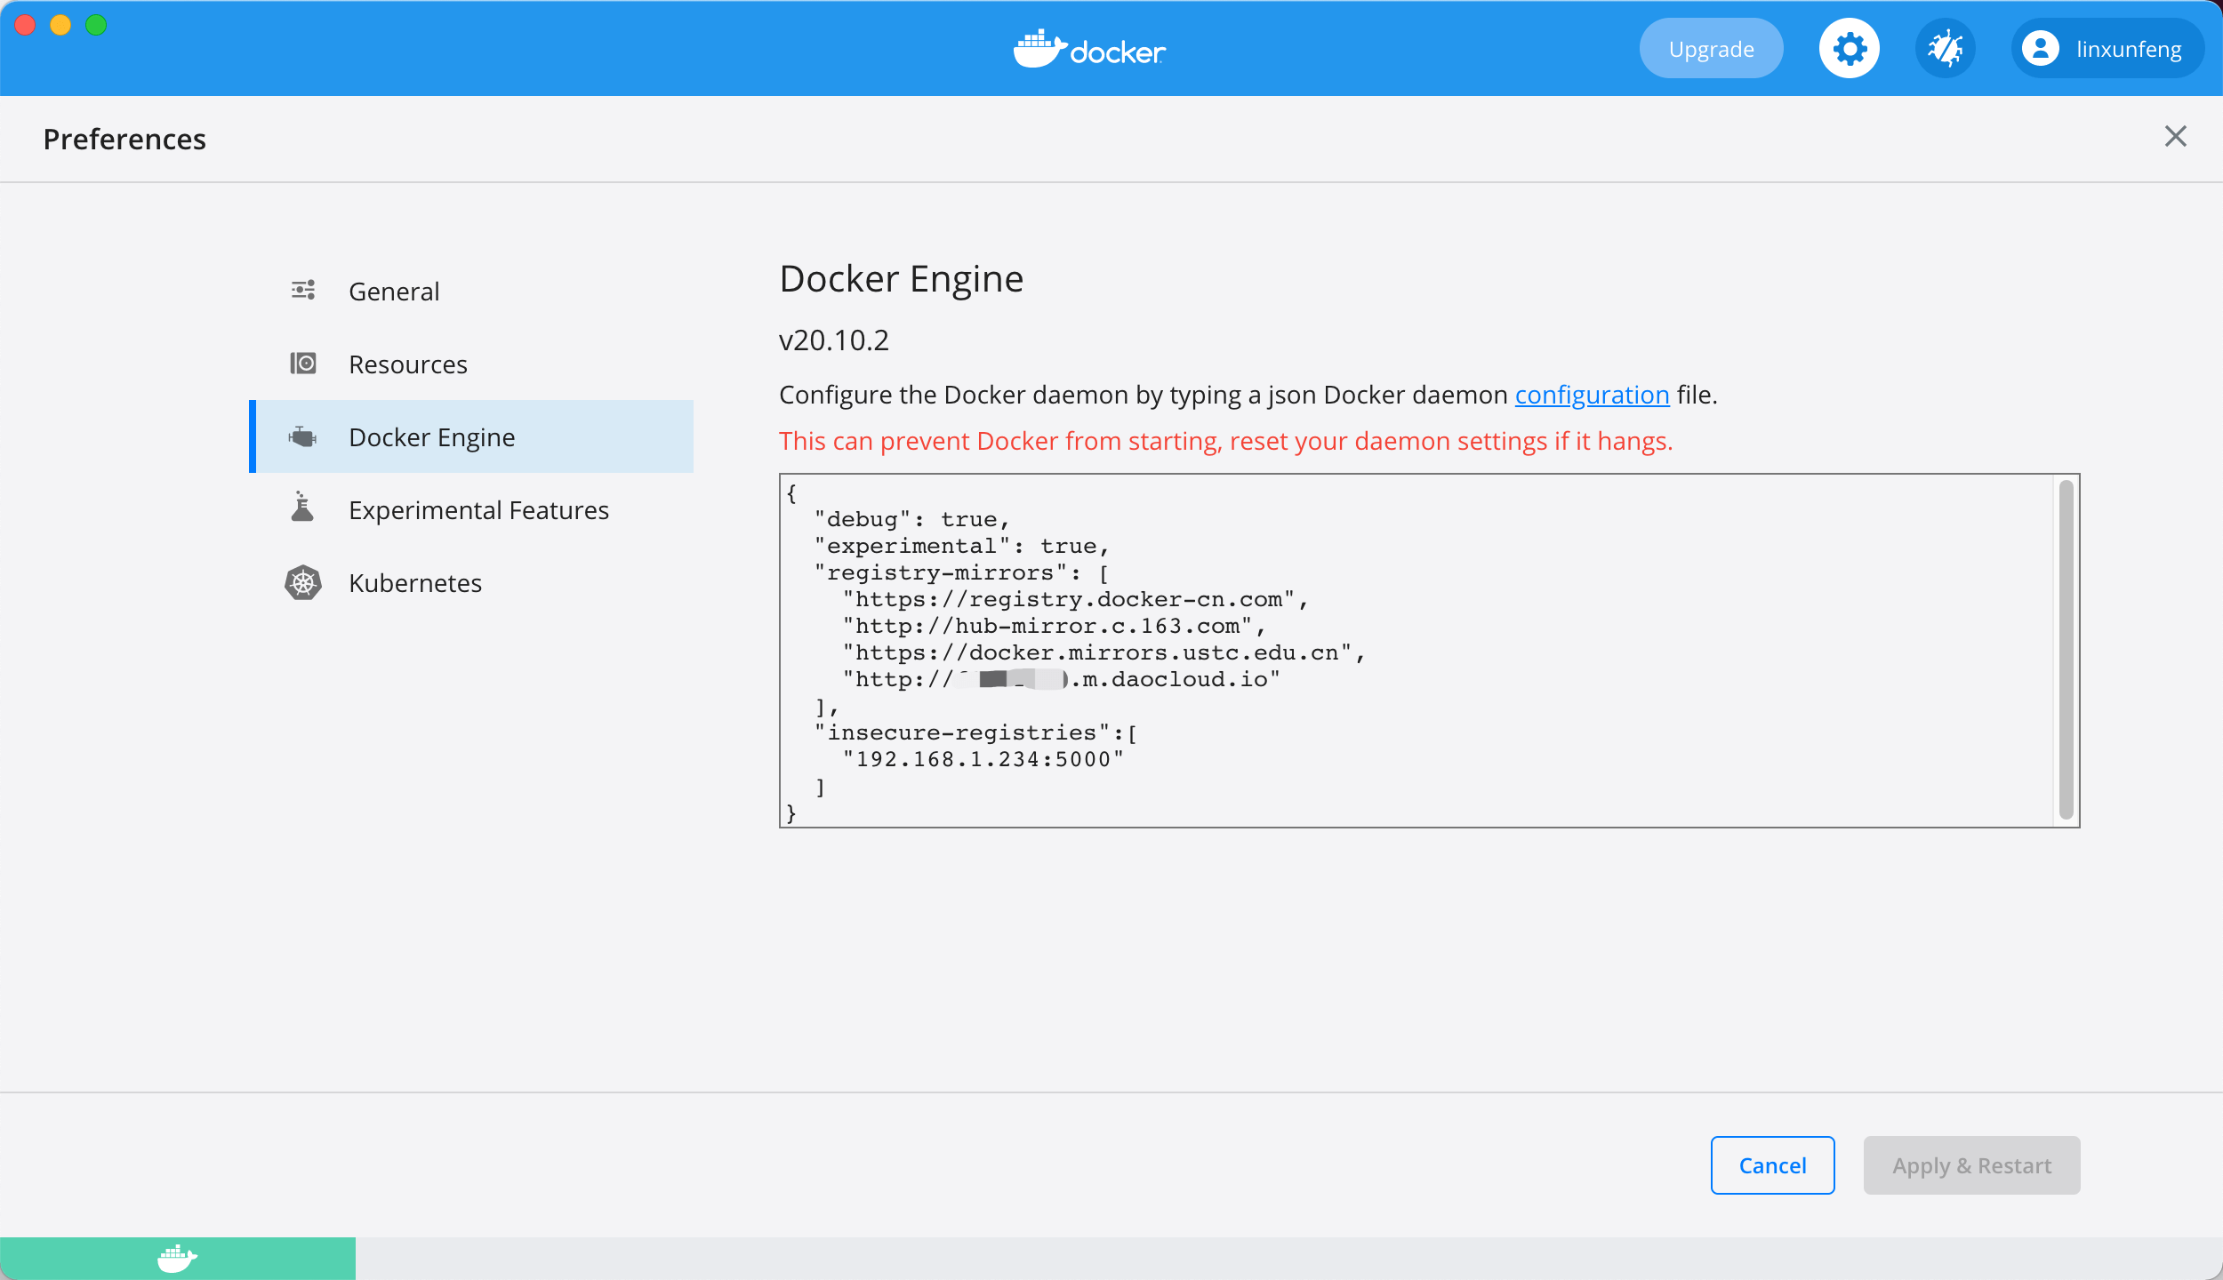Click the Resources disk icon
Image resolution: width=2223 pixels, height=1280 pixels.
[303, 364]
